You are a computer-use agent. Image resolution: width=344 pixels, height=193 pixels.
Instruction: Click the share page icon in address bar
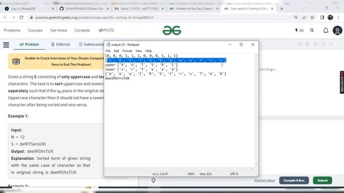point(304,17)
